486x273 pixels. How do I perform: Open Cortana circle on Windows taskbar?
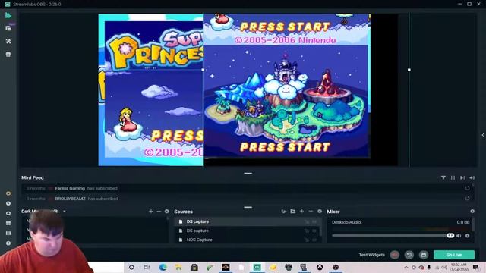click(x=131, y=267)
